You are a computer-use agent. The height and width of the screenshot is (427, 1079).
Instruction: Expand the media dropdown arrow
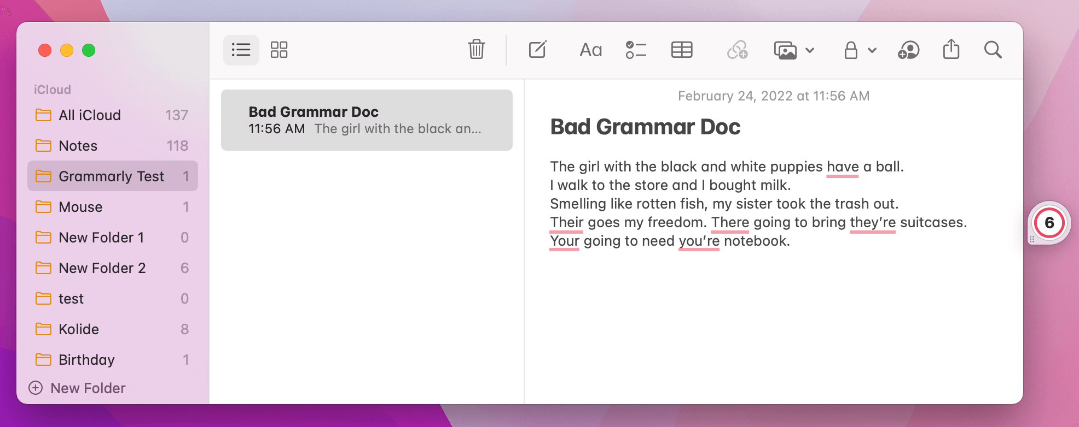coord(810,50)
